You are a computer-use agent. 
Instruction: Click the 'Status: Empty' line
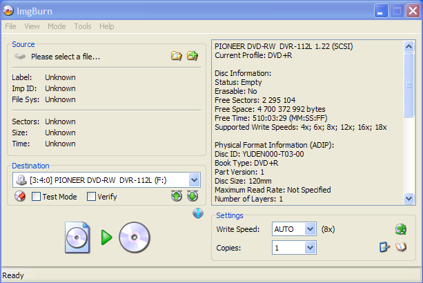coord(238,82)
